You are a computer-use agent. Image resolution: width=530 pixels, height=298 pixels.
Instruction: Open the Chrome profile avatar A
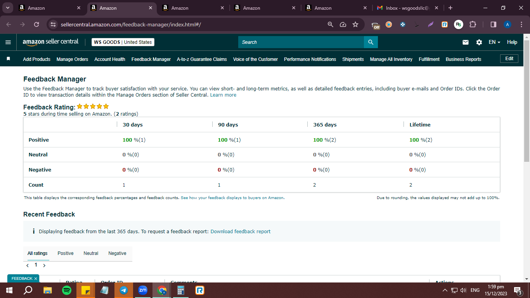pyautogui.click(x=507, y=24)
